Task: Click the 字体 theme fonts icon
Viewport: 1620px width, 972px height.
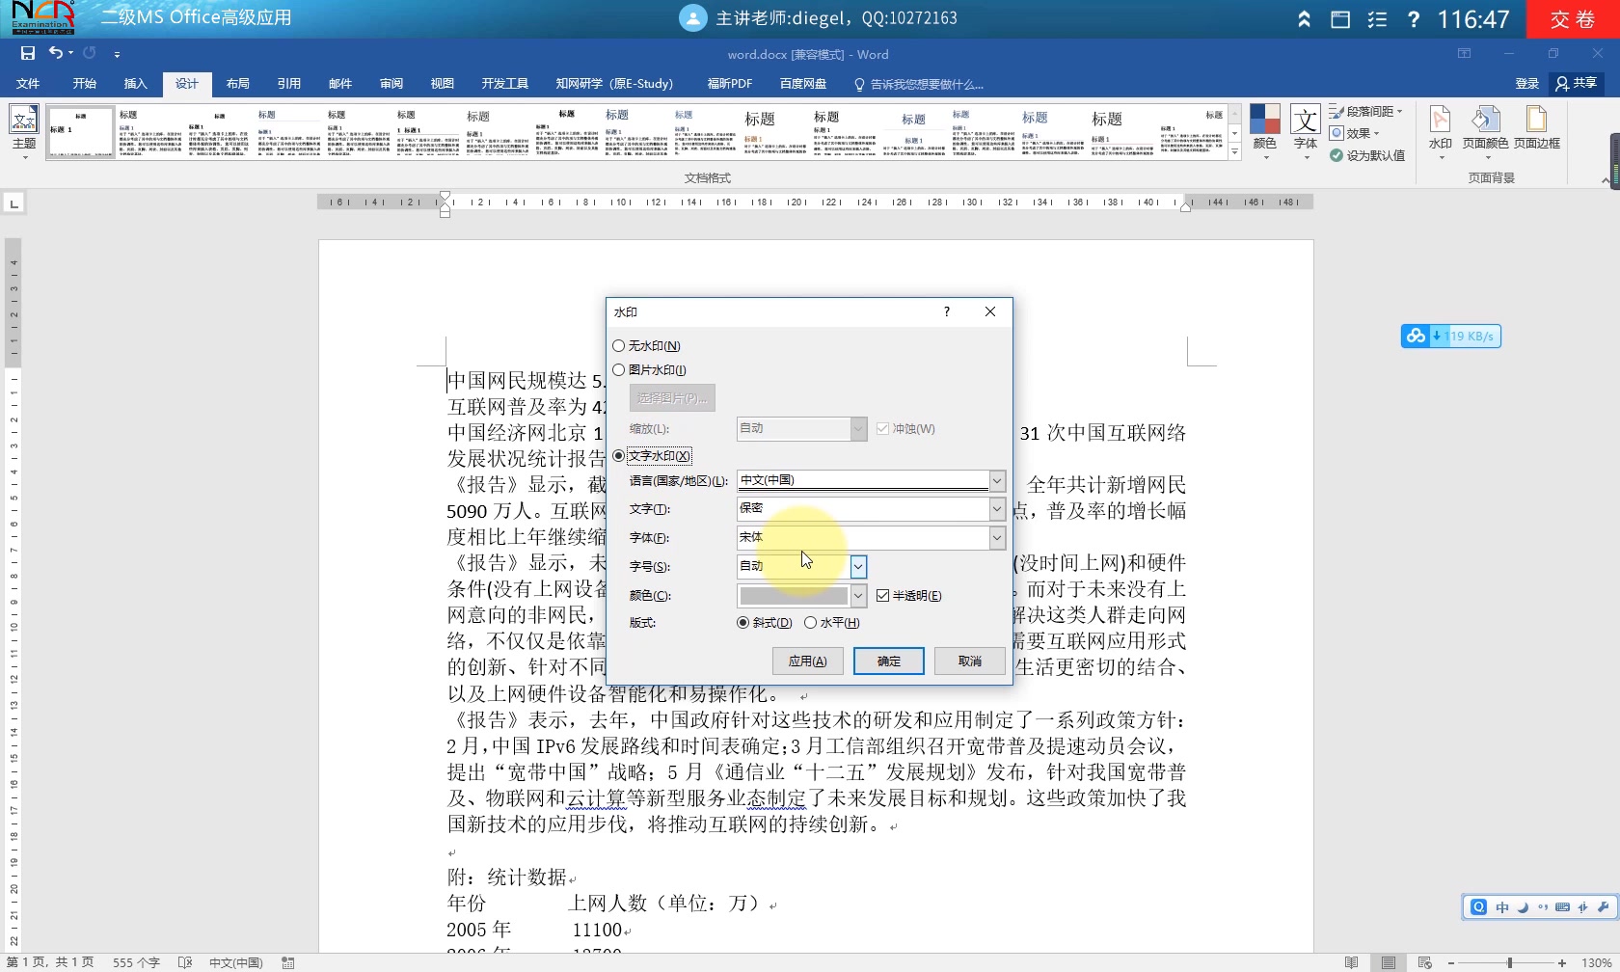Action: pyautogui.click(x=1305, y=125)
